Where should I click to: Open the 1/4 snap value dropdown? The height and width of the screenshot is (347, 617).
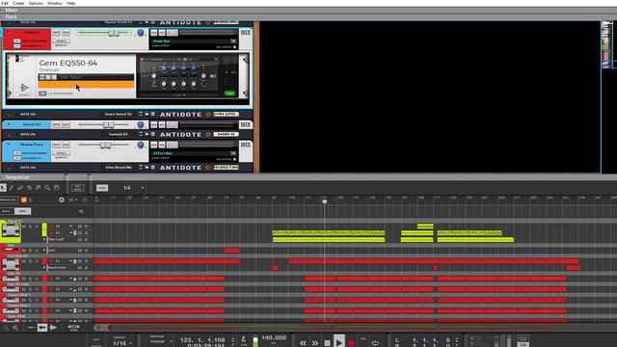(x=142, y=188)
